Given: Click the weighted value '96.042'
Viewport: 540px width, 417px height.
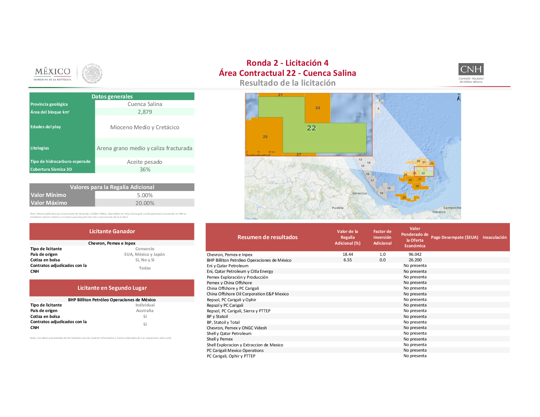Looking at the screenshot, I should tap(415, 254).
